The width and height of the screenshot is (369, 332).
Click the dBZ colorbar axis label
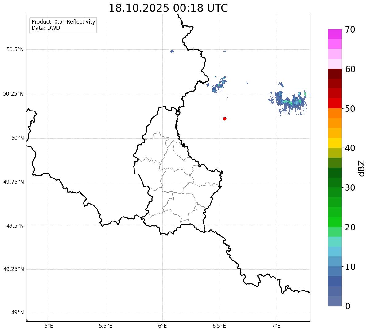coord(362,168)
